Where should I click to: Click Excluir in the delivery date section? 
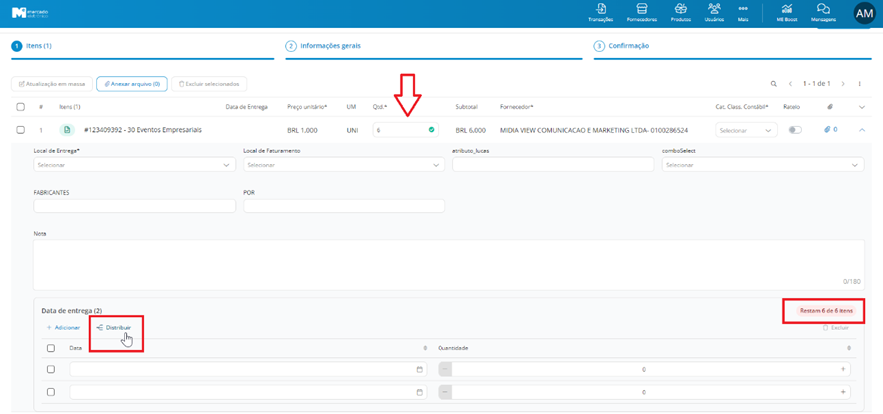pos(835,327)
